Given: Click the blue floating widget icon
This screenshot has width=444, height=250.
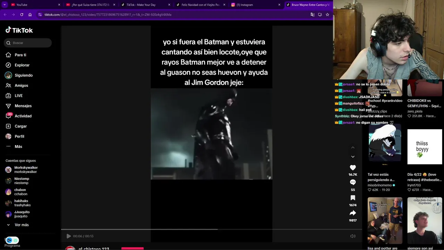Looking at the screenshot, I should tap(9, 240).
